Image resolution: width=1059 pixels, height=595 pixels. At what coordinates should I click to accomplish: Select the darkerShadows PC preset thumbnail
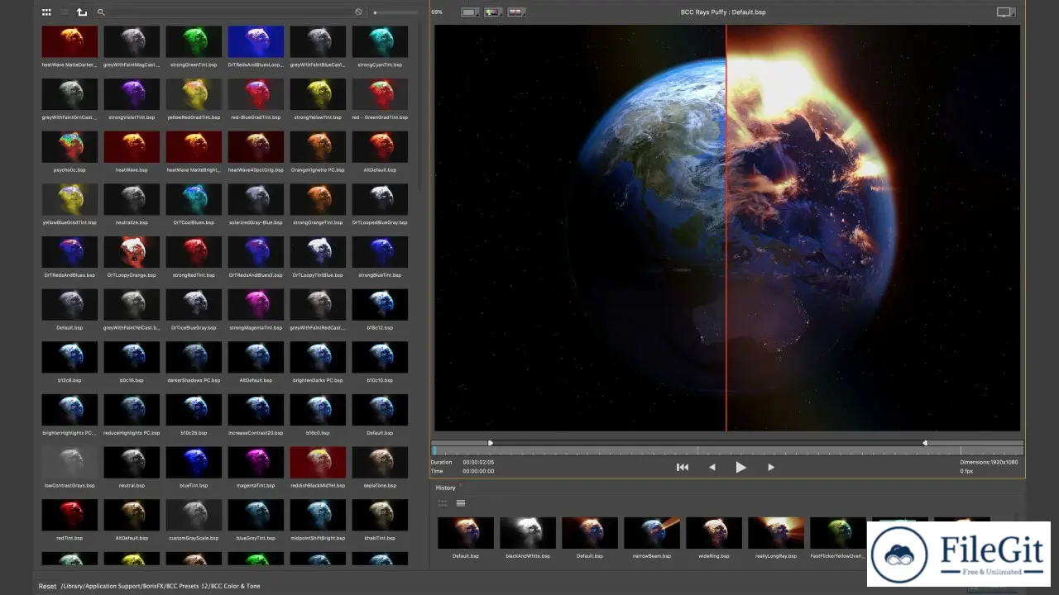194,357
